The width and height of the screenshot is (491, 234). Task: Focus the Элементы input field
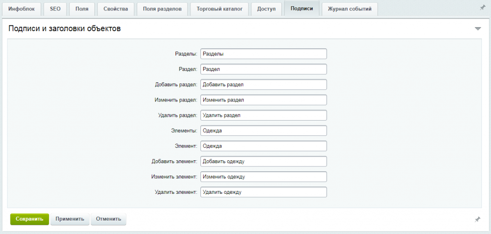point(264,131)
